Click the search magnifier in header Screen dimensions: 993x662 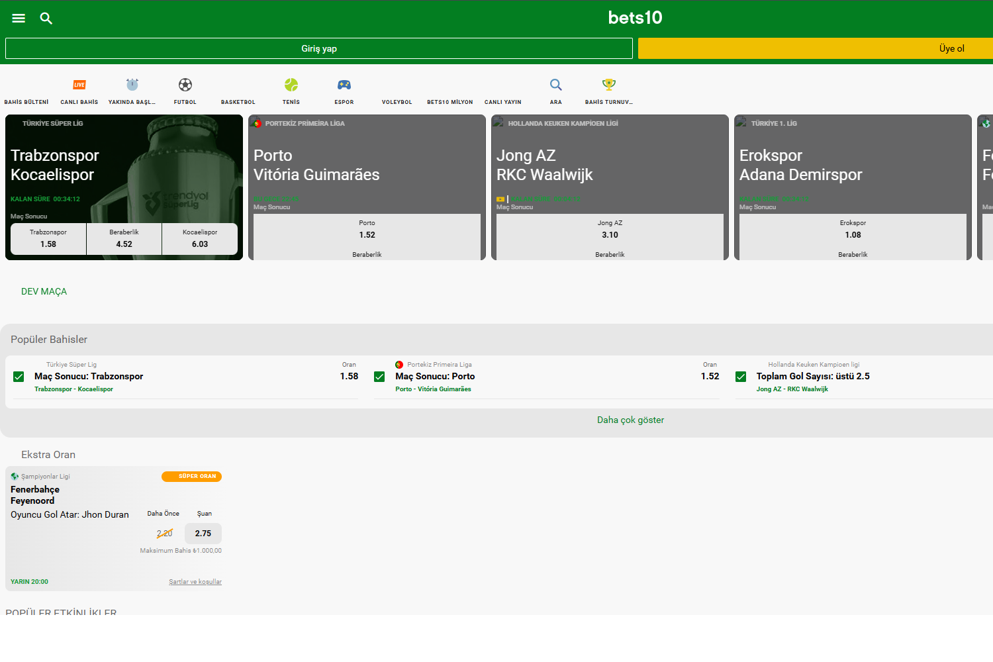click(46, 19)
